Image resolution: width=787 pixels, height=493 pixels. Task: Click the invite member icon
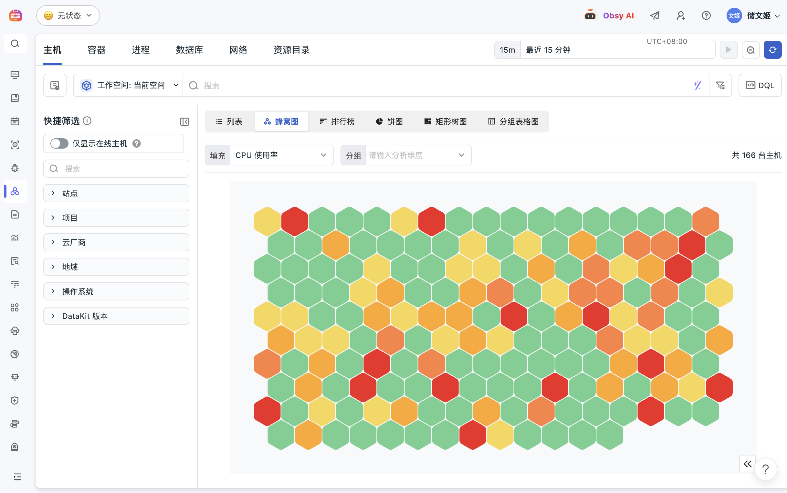(680, 15)
